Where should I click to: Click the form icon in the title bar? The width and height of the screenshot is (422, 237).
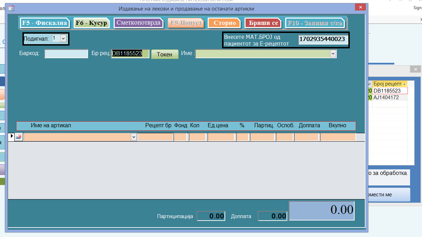11,8
